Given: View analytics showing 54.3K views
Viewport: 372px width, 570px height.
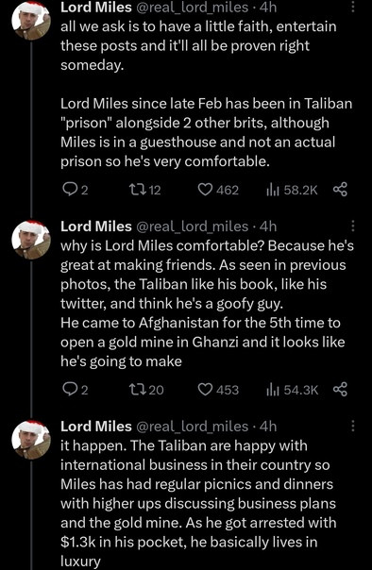Looking at the screenshot, I should click(292, 390).
